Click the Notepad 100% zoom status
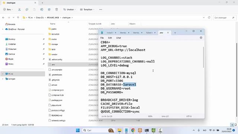This screenshot has width=238, height=134. click(x=150, y=117)
